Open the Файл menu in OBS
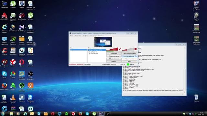 pos(71,36)
